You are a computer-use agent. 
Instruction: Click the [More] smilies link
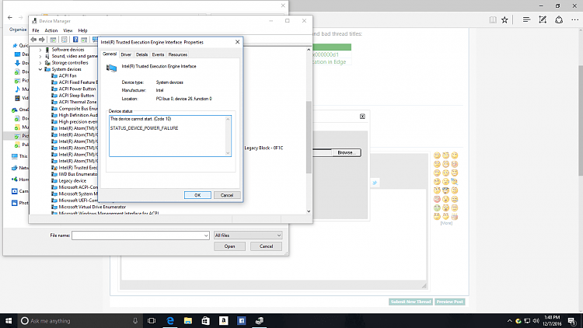click(x=446, y=223)
